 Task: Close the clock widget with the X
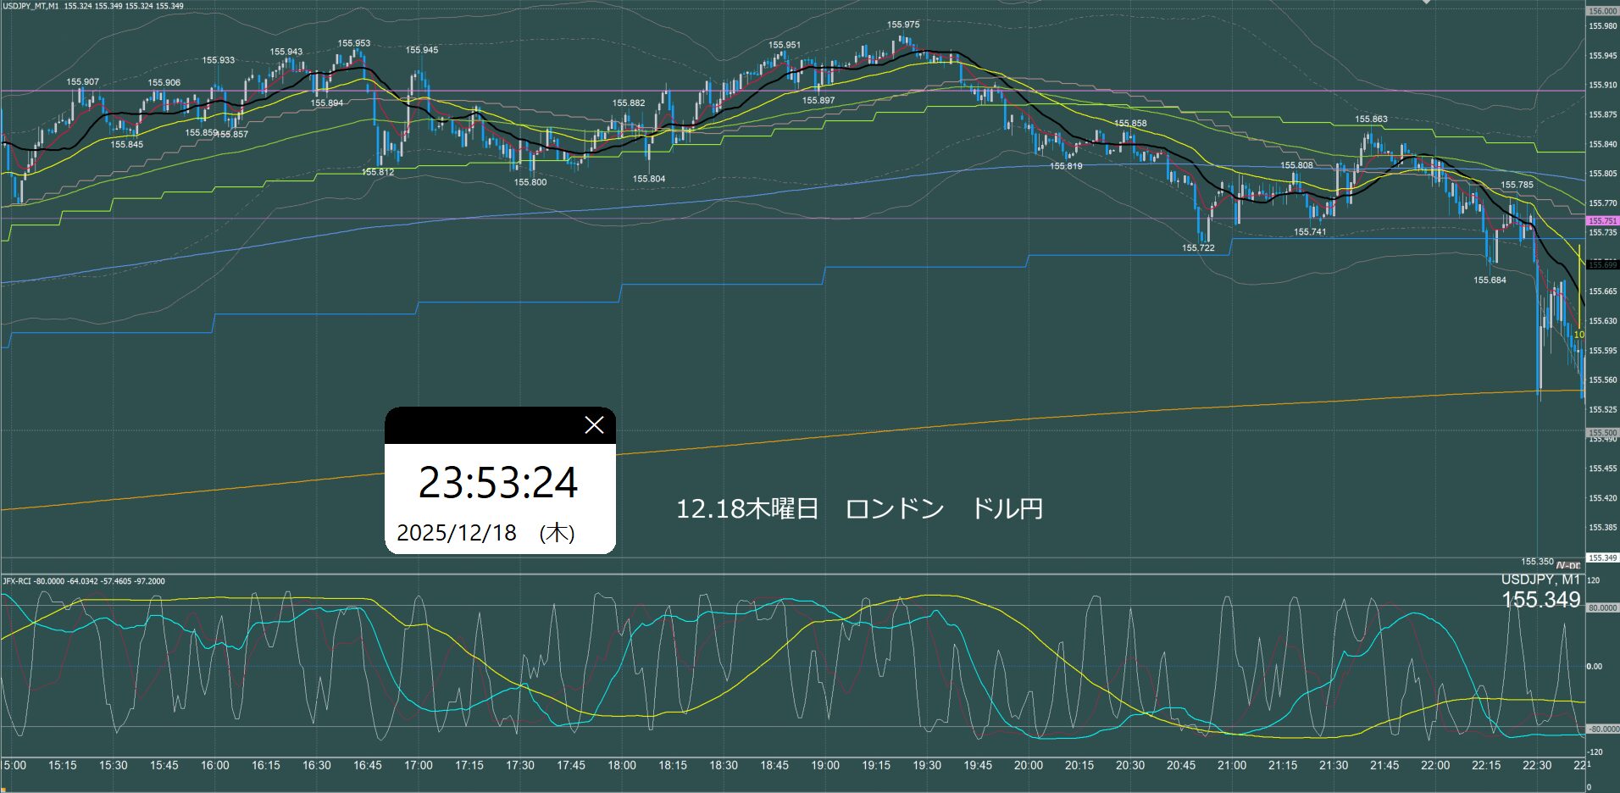point(594,425)
